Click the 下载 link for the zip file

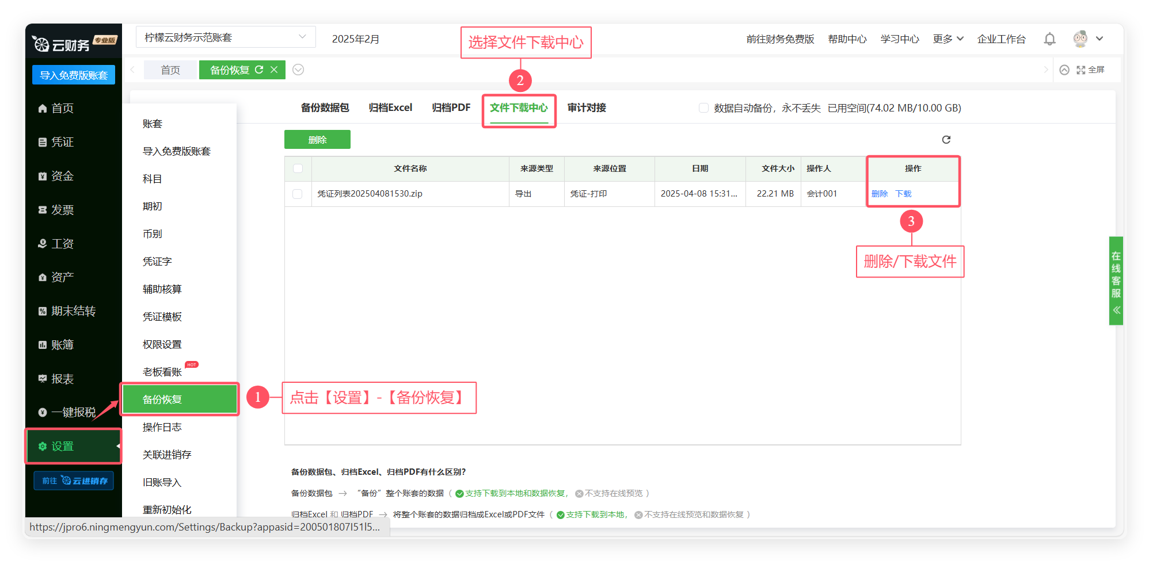[903, 194]
